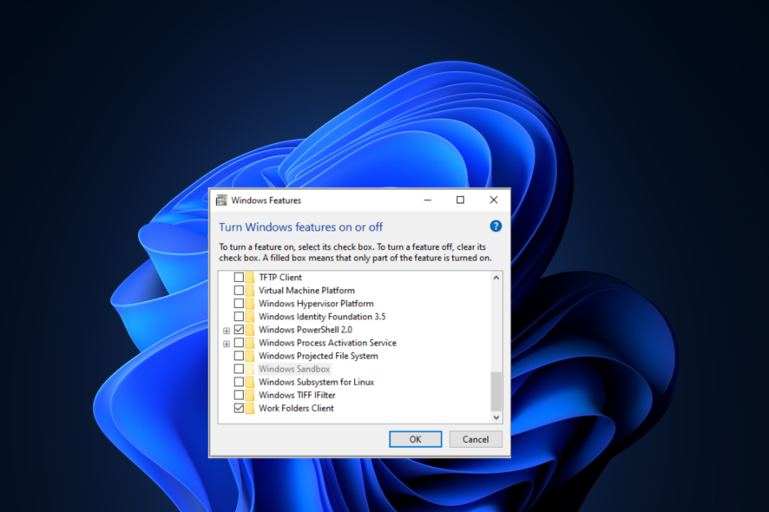Tick Windows Identity Foundation 3.5 checkbox
The width and height of the screenshot is (769, 512).
[x=239, y=317]
